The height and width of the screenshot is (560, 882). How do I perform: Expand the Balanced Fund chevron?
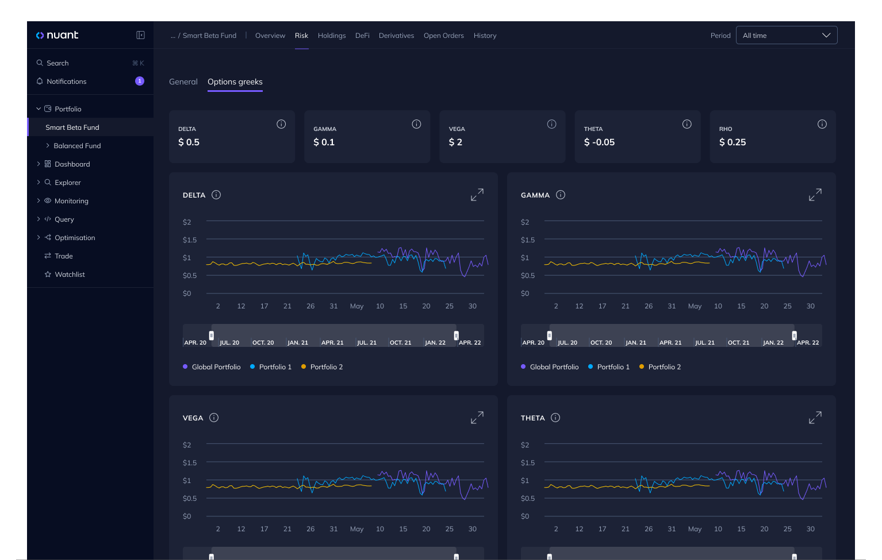tap(48, 145)
